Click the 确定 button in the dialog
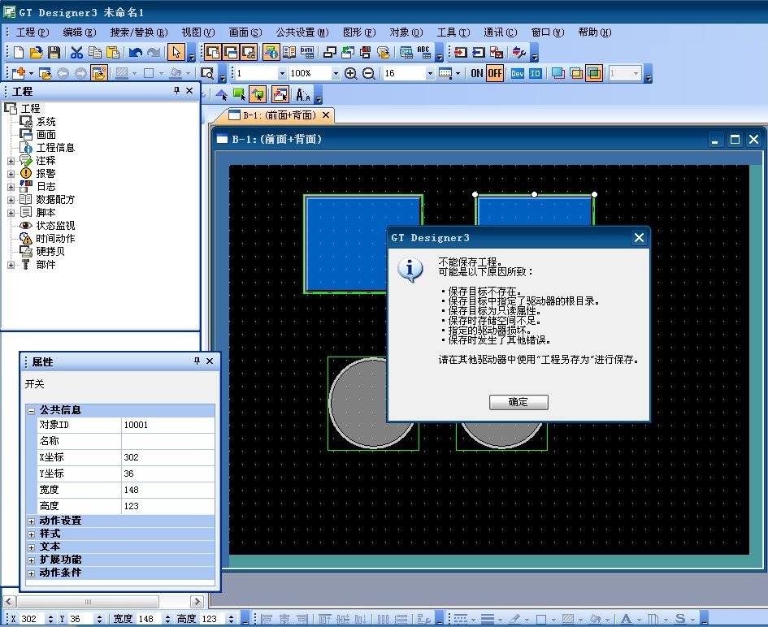The image size is (768, 627). pos(519,402)
